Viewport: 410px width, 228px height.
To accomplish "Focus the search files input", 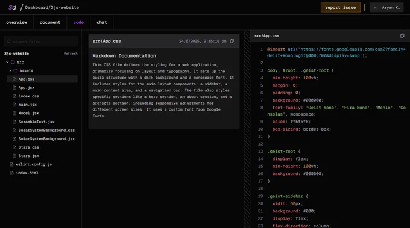I will pos(41,42).
